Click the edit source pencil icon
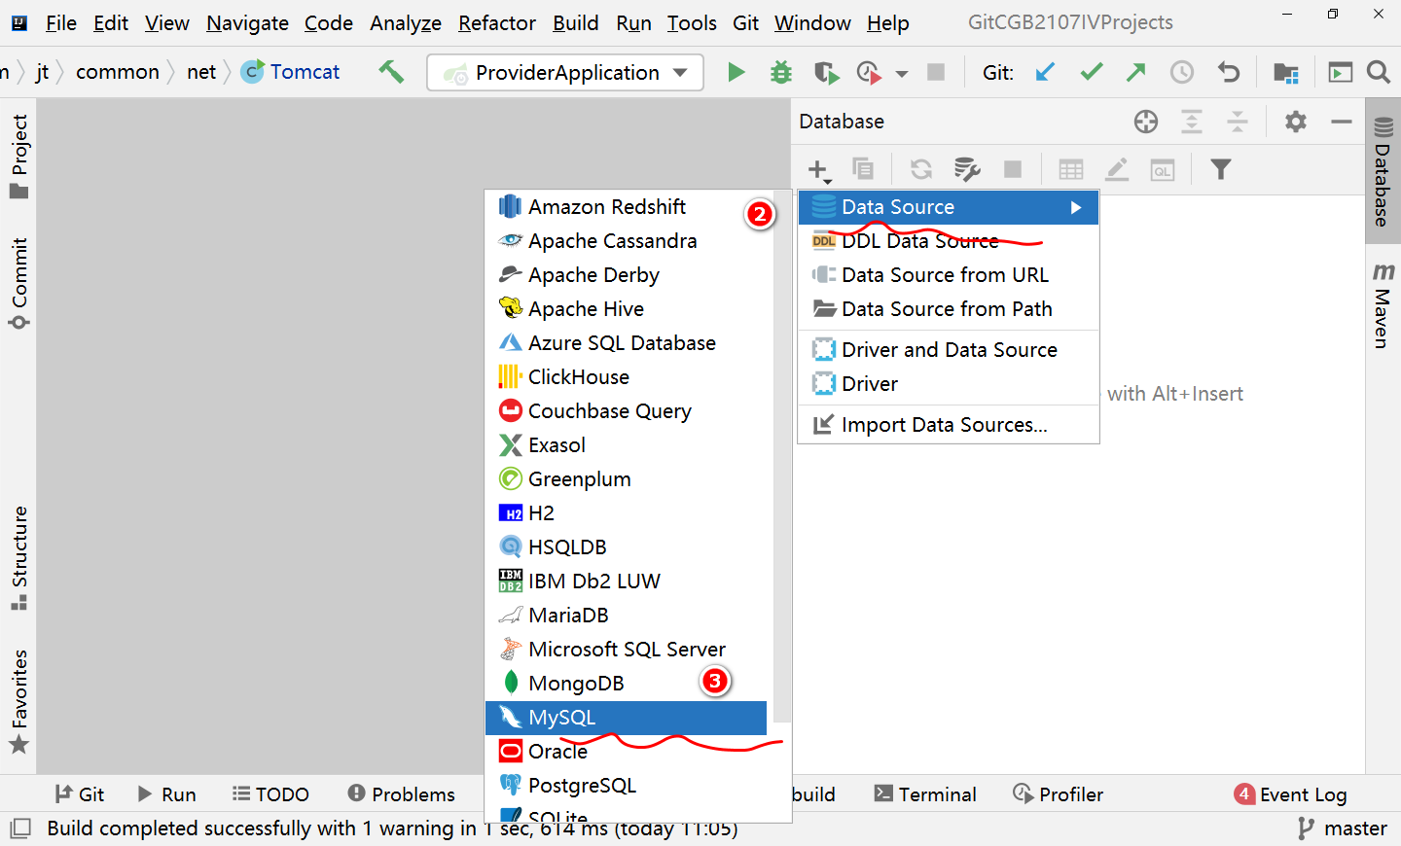This screenshot has height=846, width=1401. pos(1117,169)
